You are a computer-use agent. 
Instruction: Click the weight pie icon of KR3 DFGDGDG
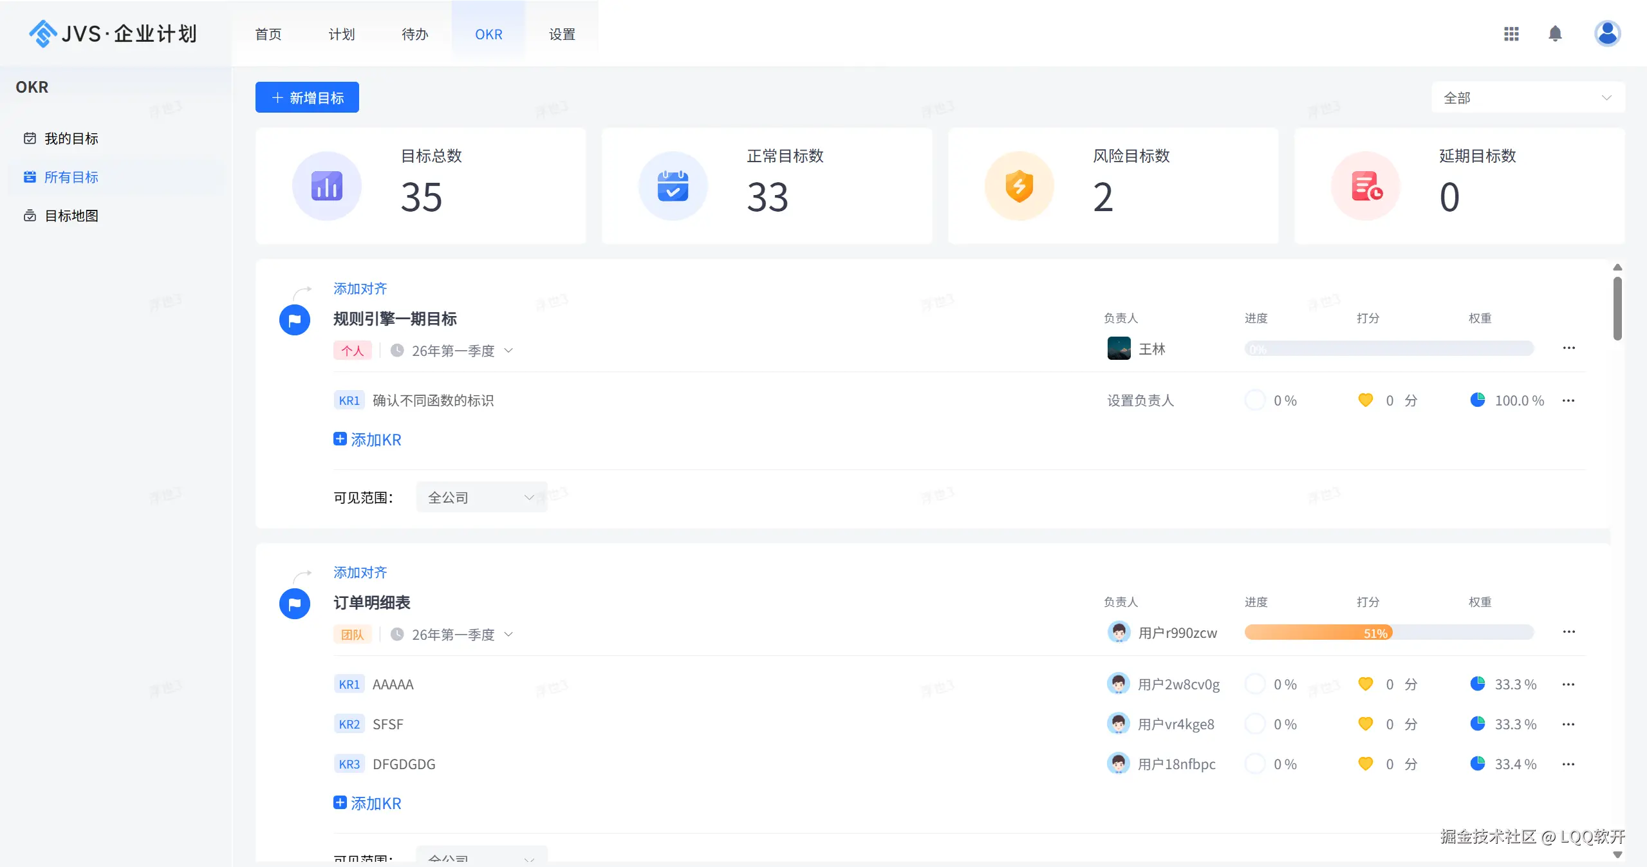point(1477,764)
